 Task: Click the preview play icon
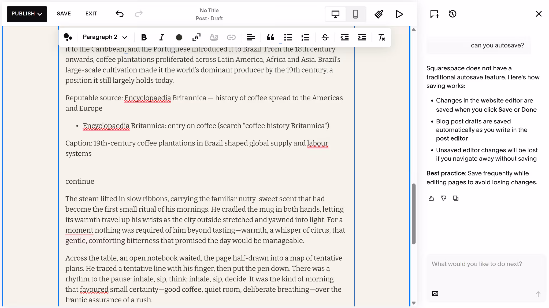(x=399, y=14)
